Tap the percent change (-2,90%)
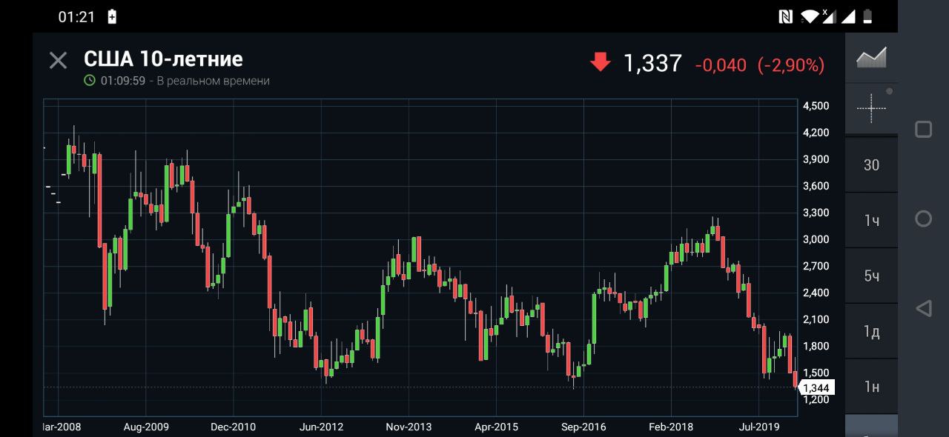Image resolution: width=949 pixels, height=437 pixels. 791,65
